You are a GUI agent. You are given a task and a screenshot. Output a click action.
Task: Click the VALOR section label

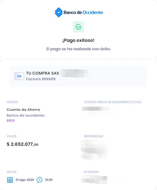pyautogui.click(x=12, y=136)
